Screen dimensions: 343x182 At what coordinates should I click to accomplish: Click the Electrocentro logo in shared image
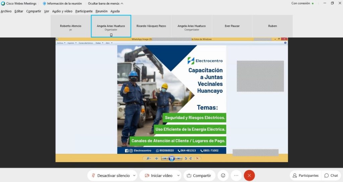coord(205,61)
